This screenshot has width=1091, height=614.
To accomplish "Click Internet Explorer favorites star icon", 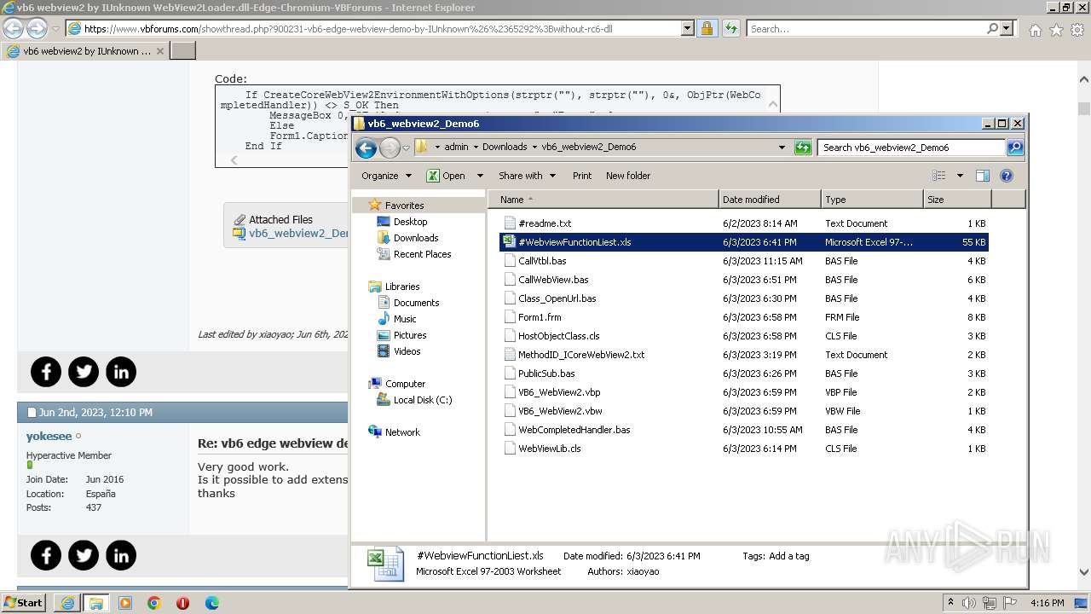I will 1056,30.
